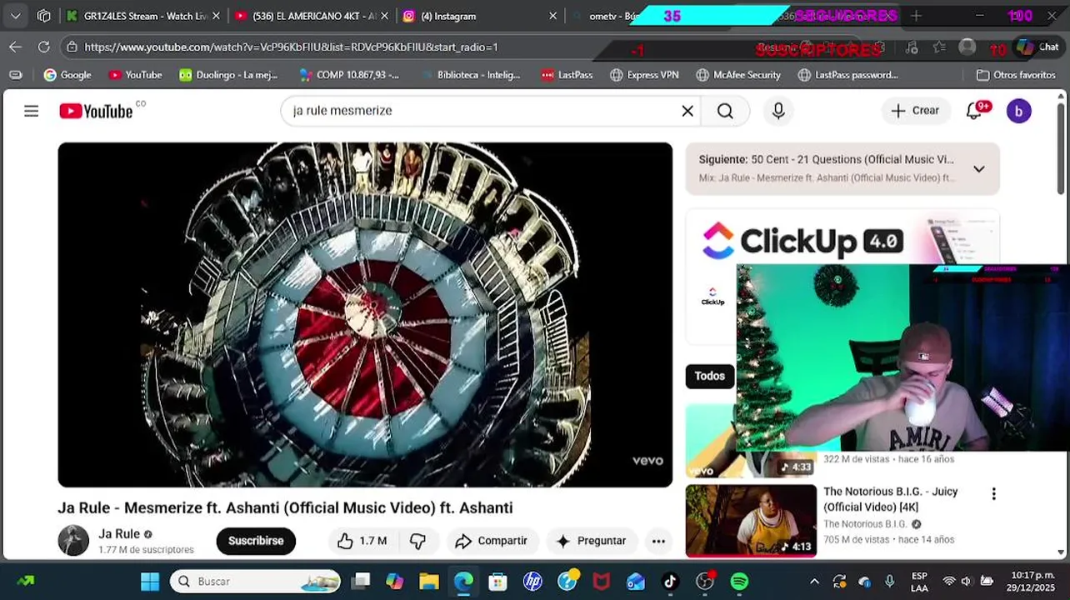
Task: Open the YouTube bookmark
Action: click(135, 75)
